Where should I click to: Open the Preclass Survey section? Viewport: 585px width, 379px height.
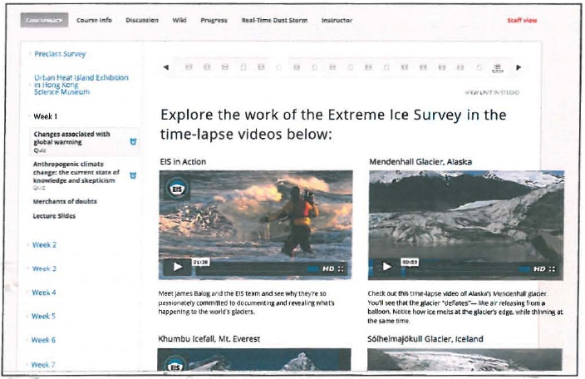point(60,54)
